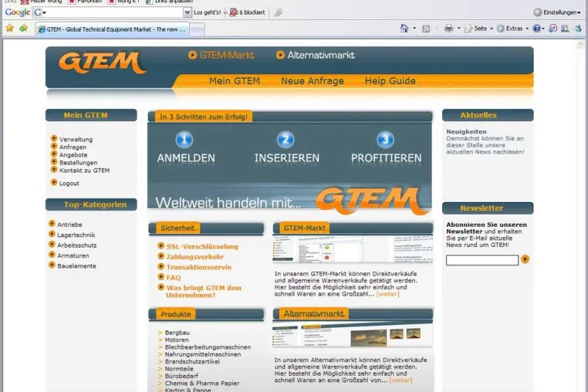Screen dimensions: 588x392
Task: Click the Blechbearbeitungsmaschinen product link
Action: 208,347
